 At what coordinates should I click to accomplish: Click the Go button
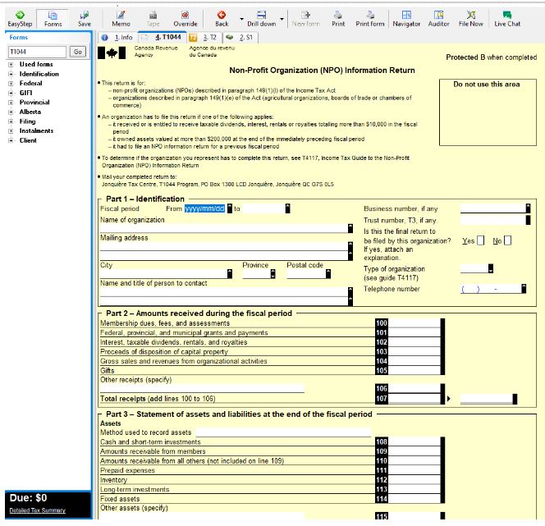(x=78, y=52)
